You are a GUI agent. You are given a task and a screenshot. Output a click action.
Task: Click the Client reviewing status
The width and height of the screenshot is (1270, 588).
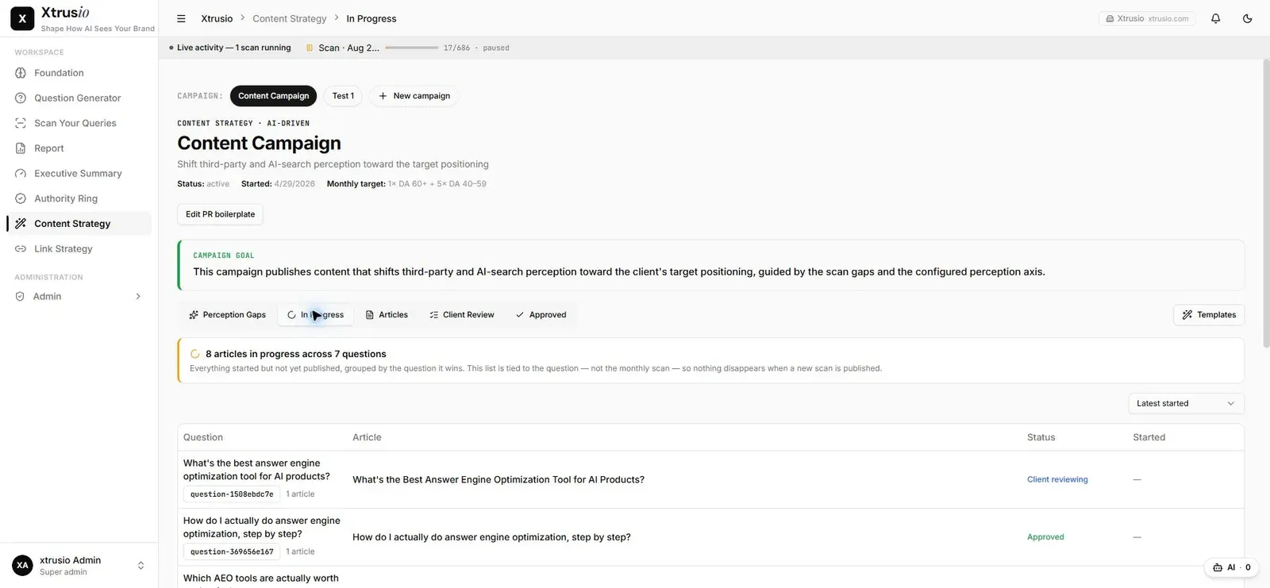(1057, 480)
